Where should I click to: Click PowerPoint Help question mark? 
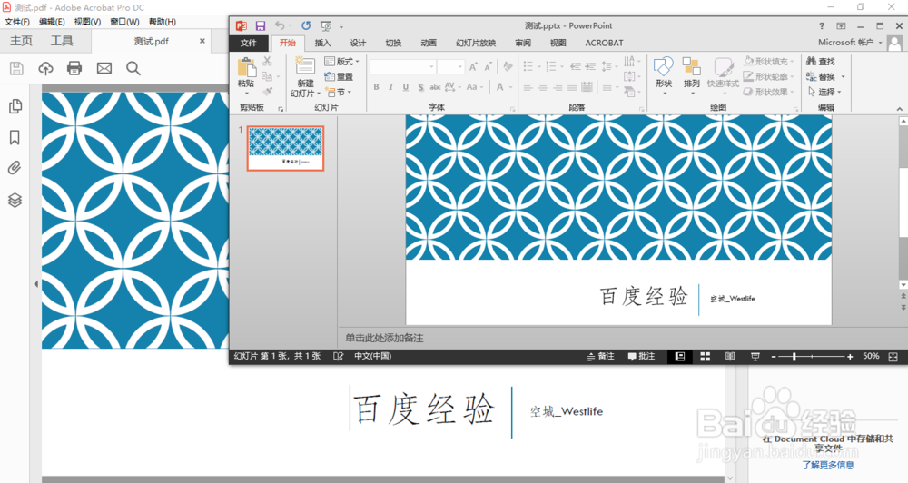tap(821, 26)
